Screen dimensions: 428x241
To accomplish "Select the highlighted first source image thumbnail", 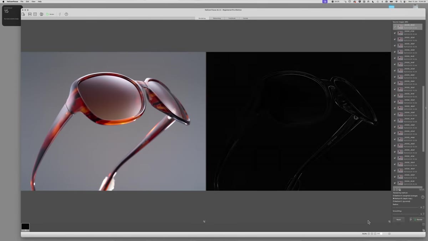I will [x=400, y=27].
